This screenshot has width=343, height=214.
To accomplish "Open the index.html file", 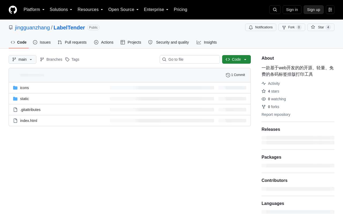I will [x=29, y=121].
